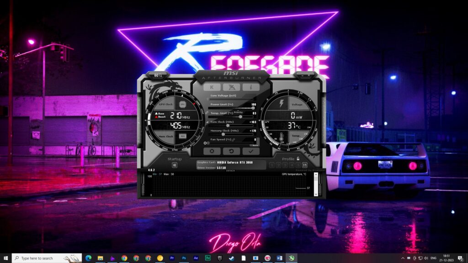Toggle apply at Windows startup
The width and height of the screenshot is (468, 263).
pyautogui.click(x=175, y=165)
